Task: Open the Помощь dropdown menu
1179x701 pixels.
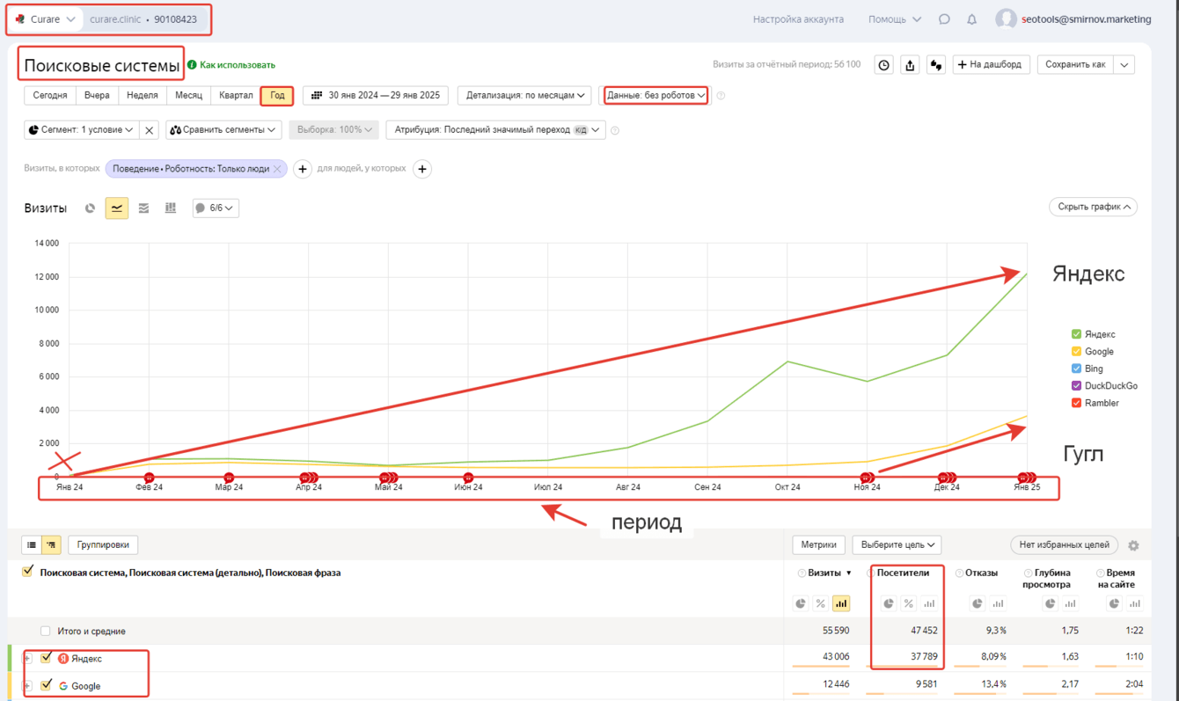Action: point(895,19)
